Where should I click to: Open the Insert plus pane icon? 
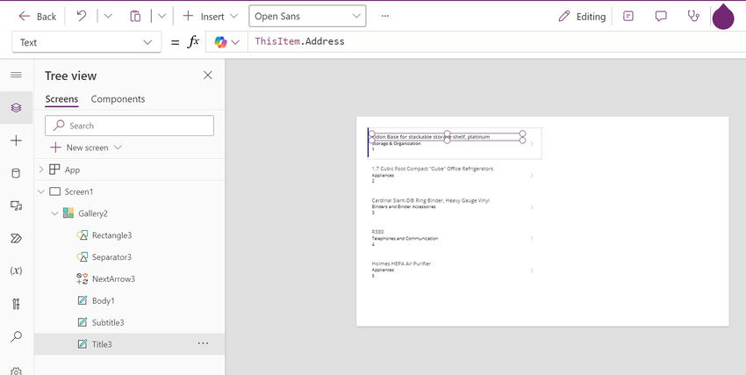16,141
